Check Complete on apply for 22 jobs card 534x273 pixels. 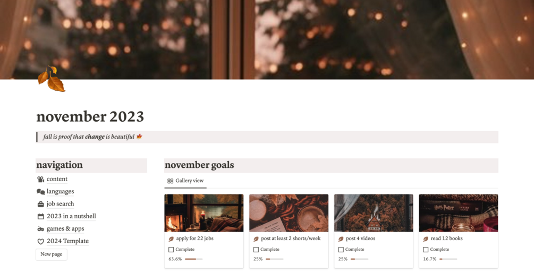pos(171,250)
